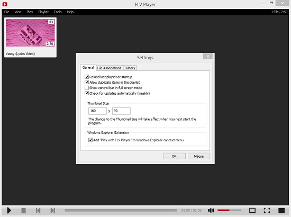The image size is (291, 217).
Task: Close the Settings dialog
Action: pyautogui.click(x=208, y=56)
